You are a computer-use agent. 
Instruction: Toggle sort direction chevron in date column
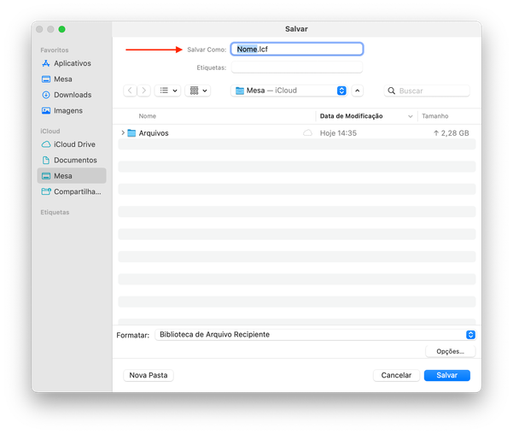click(x=411, y=116)
